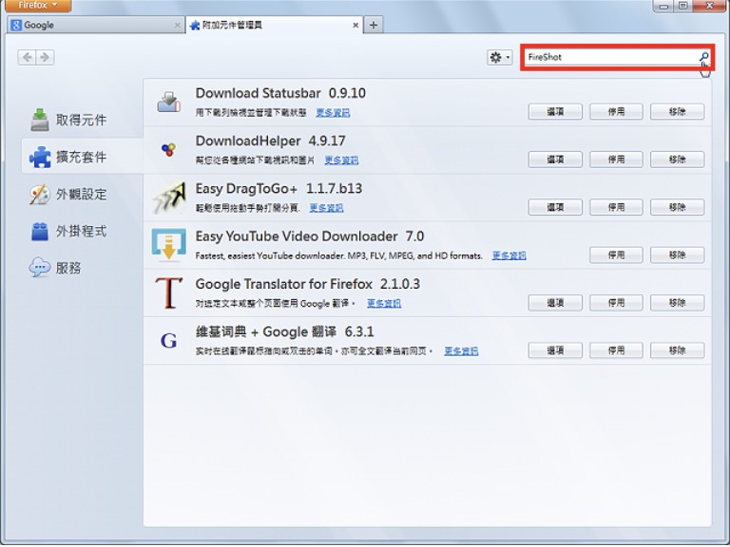Image resolution: width=730 pixels, height=547 pixels.
Task: Open 選項 for Google Translator for Firefox
Action: coord(555,303)
